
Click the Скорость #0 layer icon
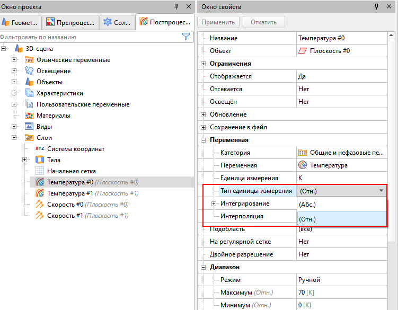(40, 205)
